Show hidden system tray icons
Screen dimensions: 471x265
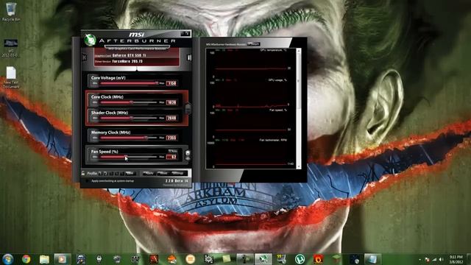click(419, 259)
